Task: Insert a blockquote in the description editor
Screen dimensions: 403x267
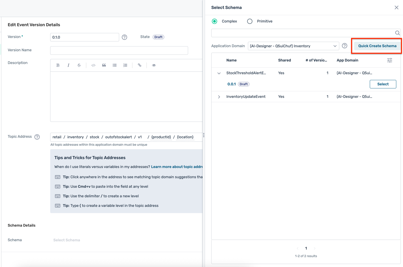Action: (104, 65)
